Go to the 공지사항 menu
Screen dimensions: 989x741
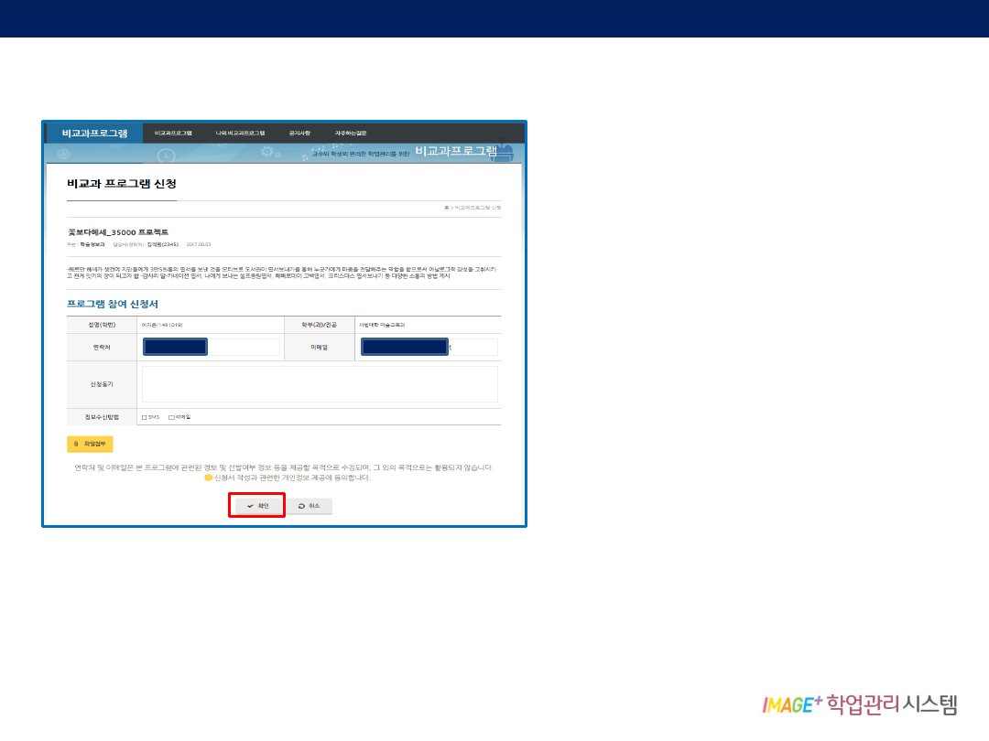[x=299, y=133]
